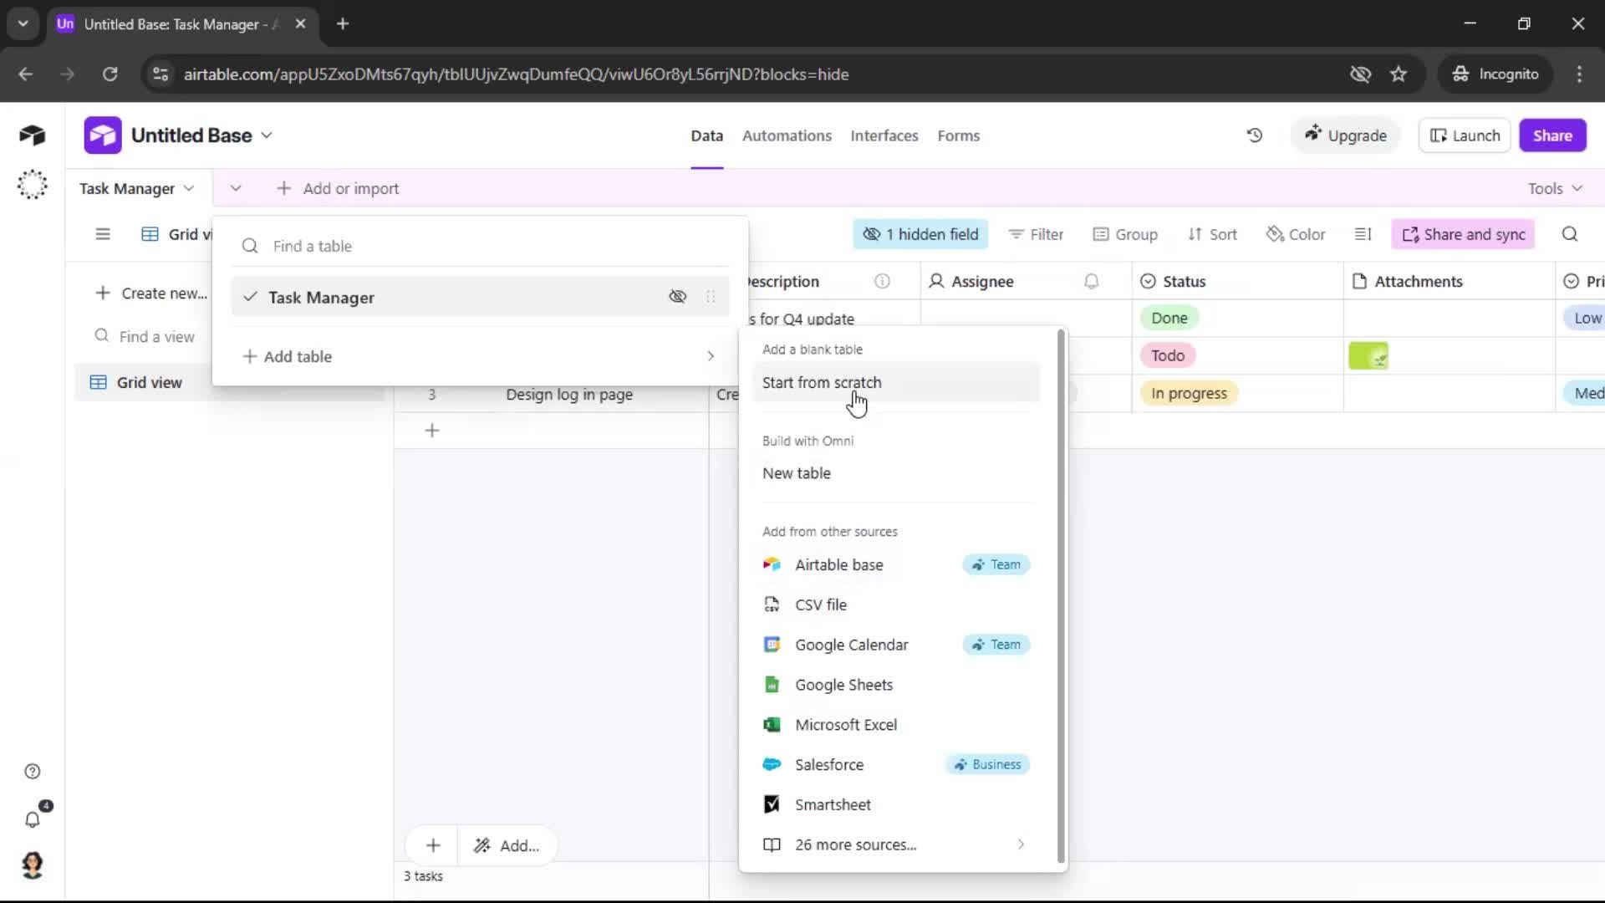Click Add or import
The height and width of the screenshot is (903, 1605).
pyautogui.click(x=338, y=189)
